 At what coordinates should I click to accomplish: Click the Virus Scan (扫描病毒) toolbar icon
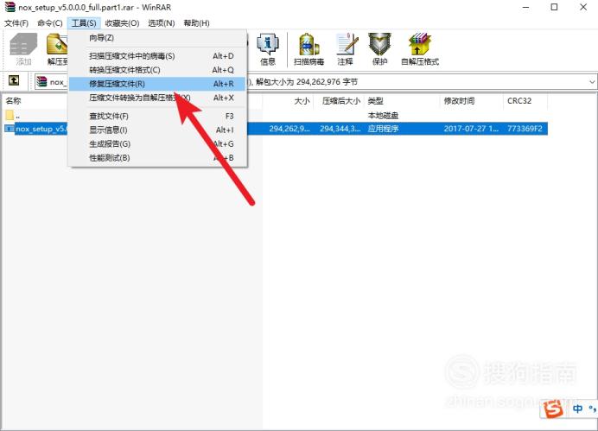tap(309, 49)
